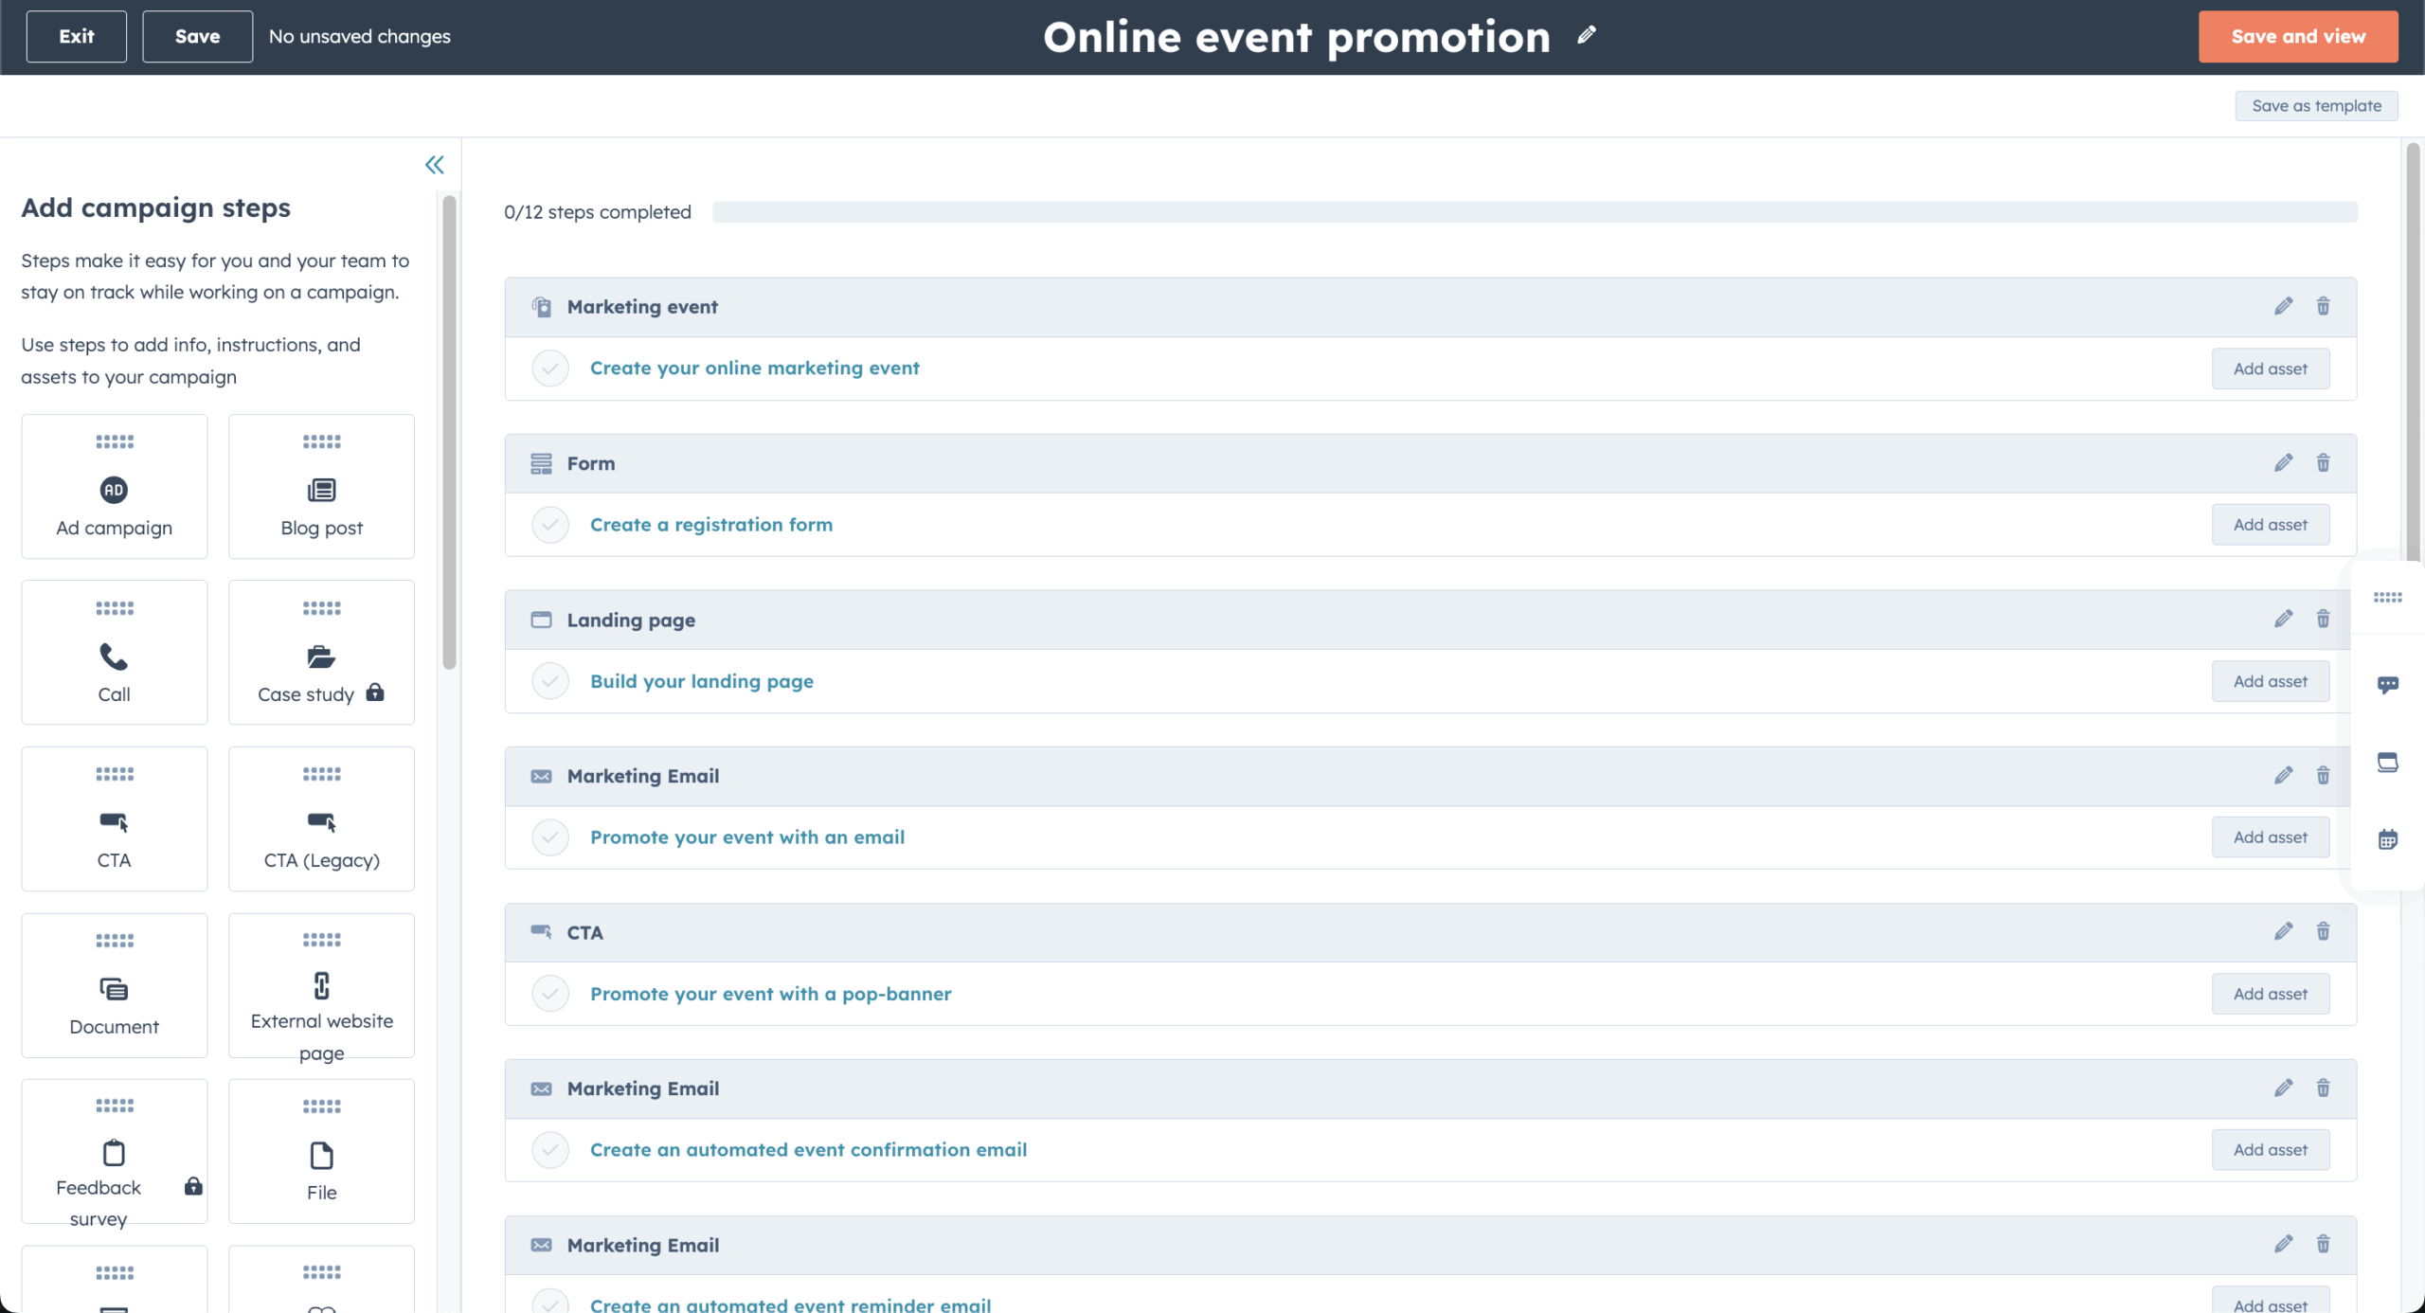Edit the Form step
Image resolution: width=2425 pixels, height=1313 pixels.
pyautogui.click(x=2284, y=462)
